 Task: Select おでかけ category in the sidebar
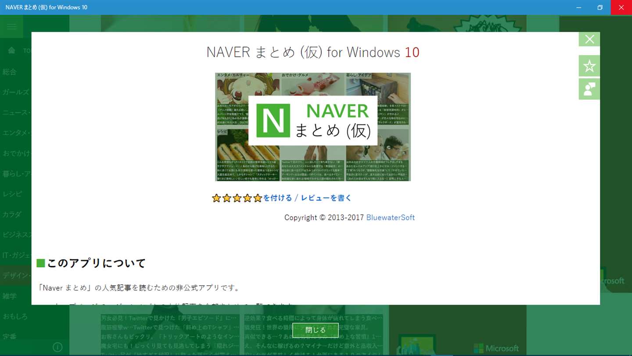pyautogui.click(x=16, y=153)
